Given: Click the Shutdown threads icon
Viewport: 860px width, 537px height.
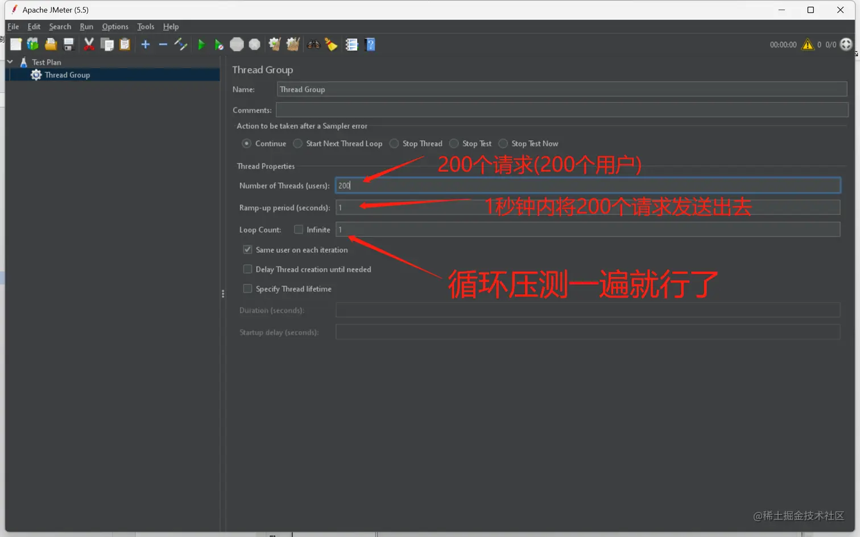Looking at the screenshot, I should [x=255, y=44].
